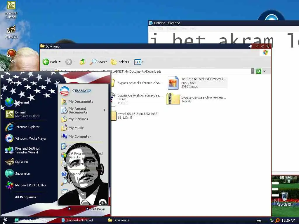Screen dimensions: 299x224
Task: Click the address bar path field
Action: [x=152, y=71]
